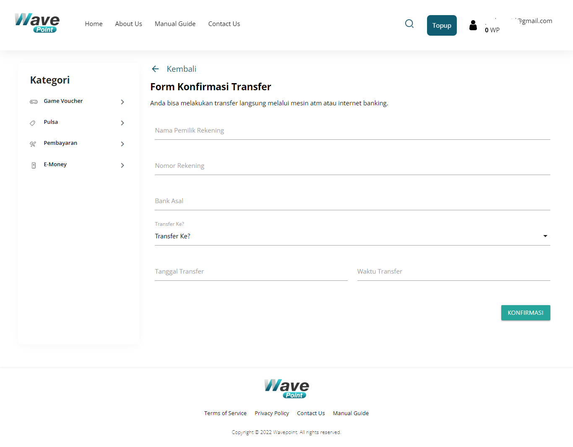This screenshot has height=447, width=573.
Task: Click the Pembayaran tools icon
Action: tap(33, 144)
